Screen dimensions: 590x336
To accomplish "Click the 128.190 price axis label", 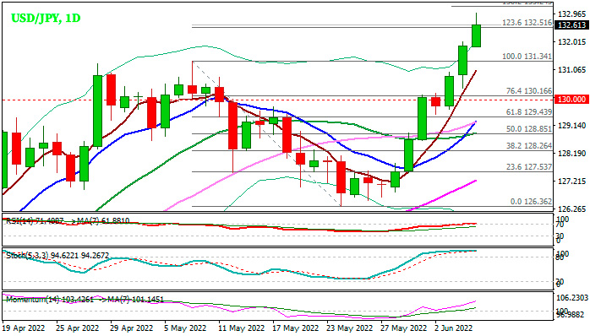I will click(x=572, y=154).
